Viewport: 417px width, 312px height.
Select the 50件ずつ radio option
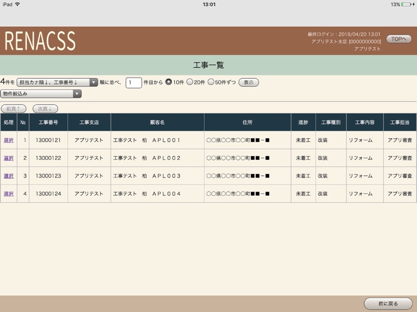point(211,82)
